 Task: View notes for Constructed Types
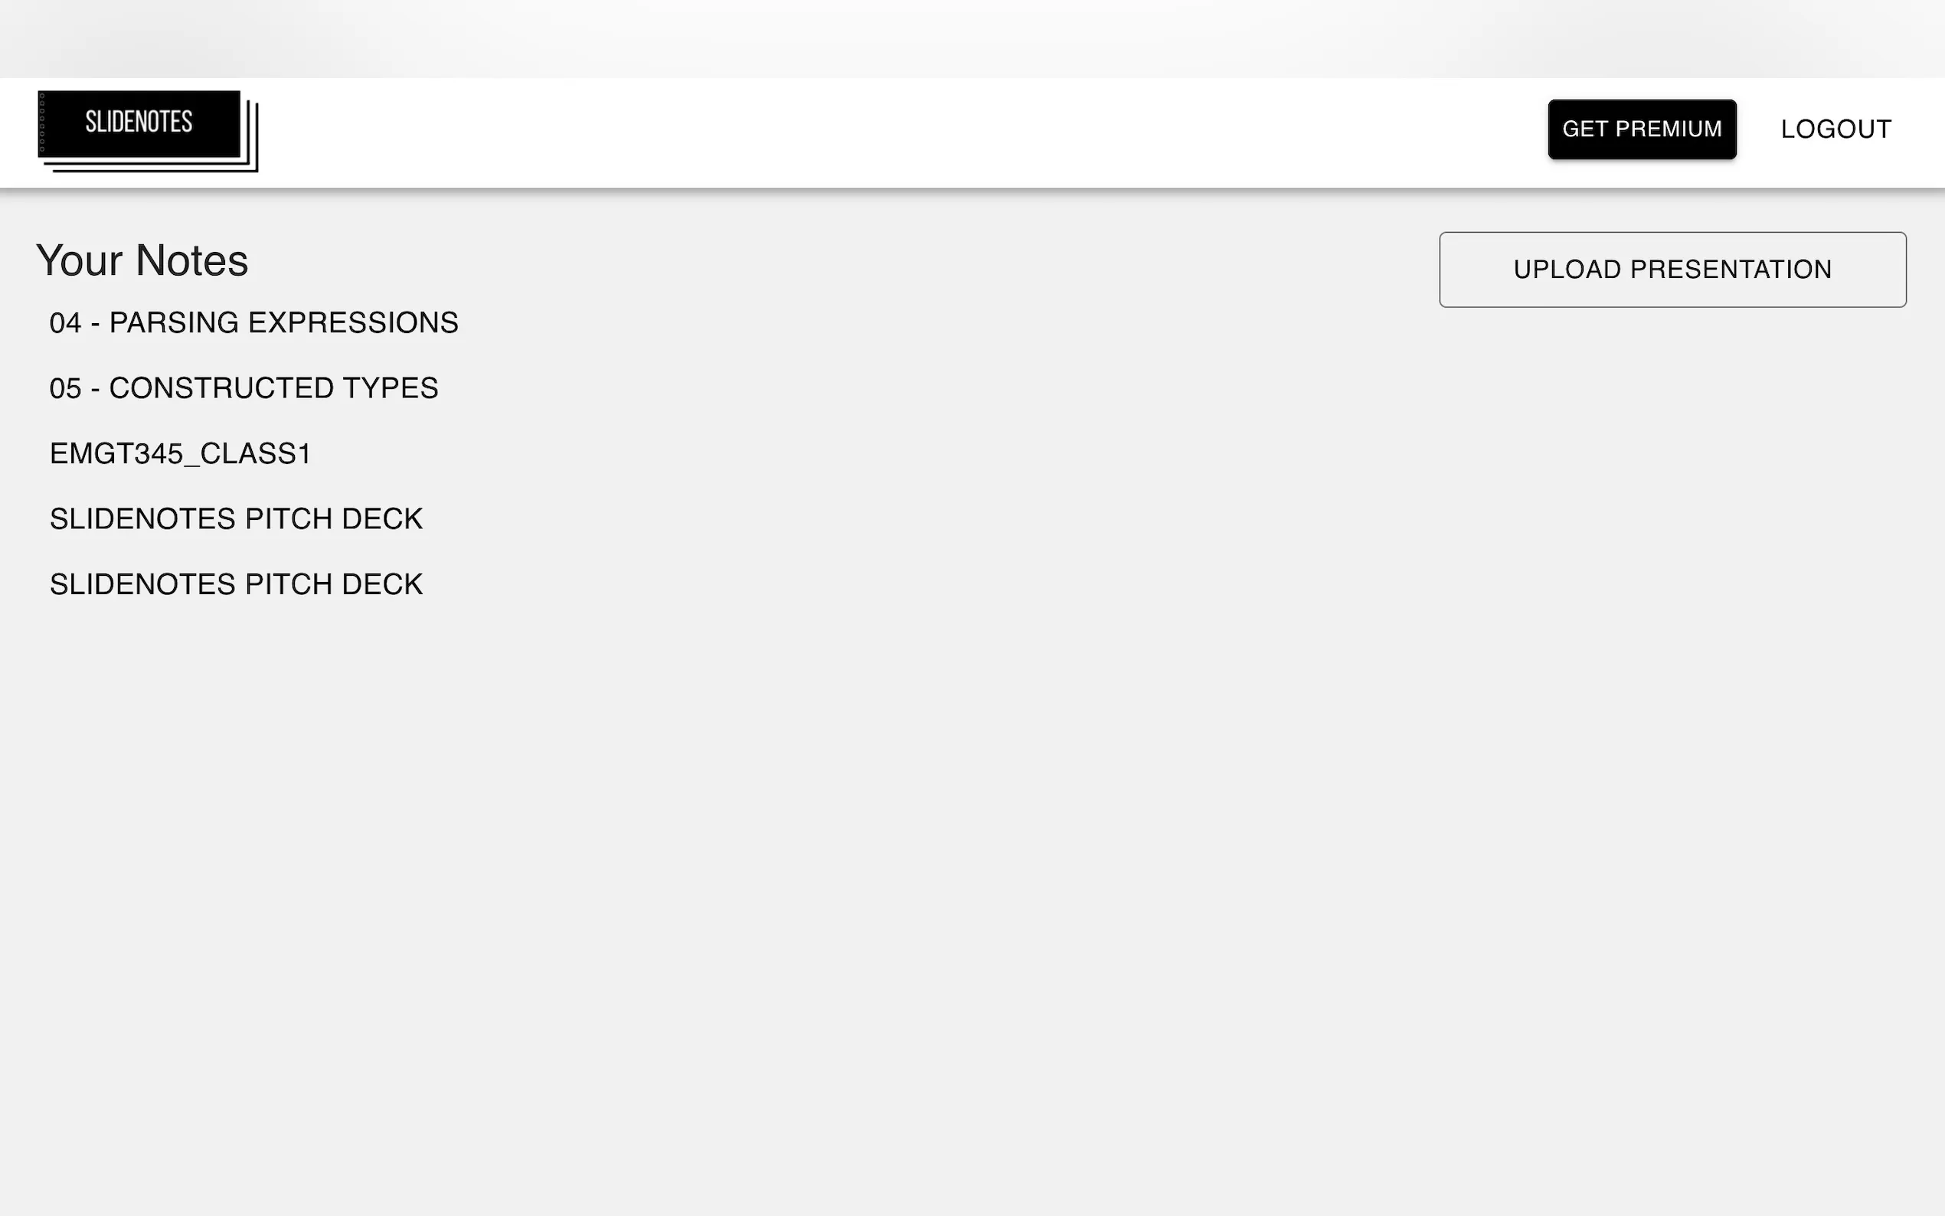pos(244,388)
